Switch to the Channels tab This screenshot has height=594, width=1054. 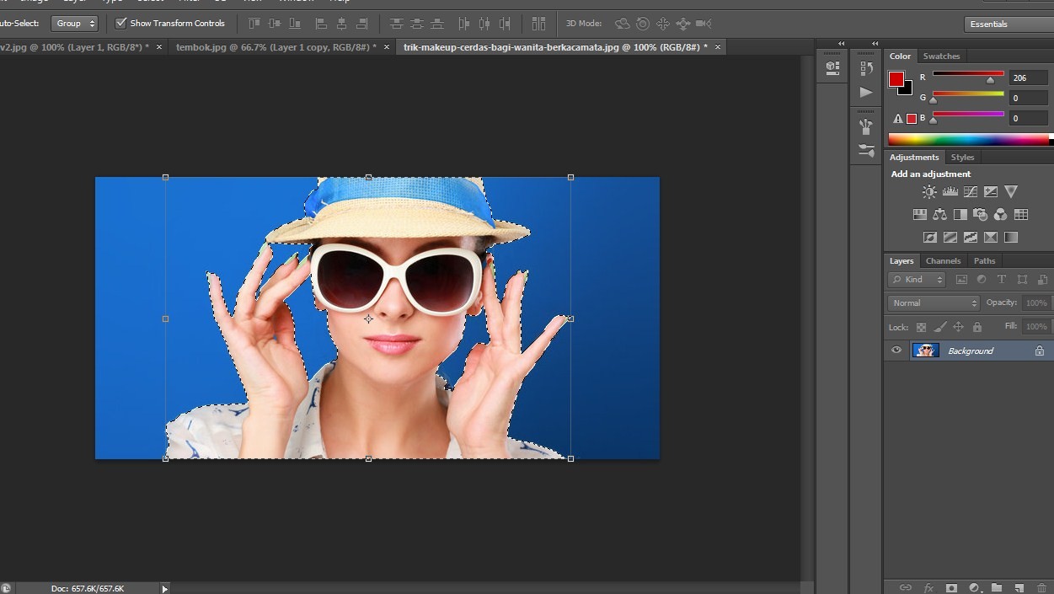pos(943,261)
